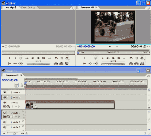The height and width of the screenshot is (136, 151).
Task: Toggle Video 2 track output eye
Action: click(4, 97)
